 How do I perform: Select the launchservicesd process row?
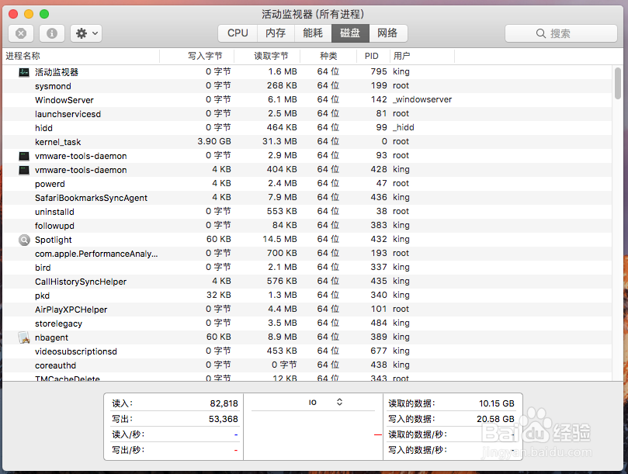[307, 114]
